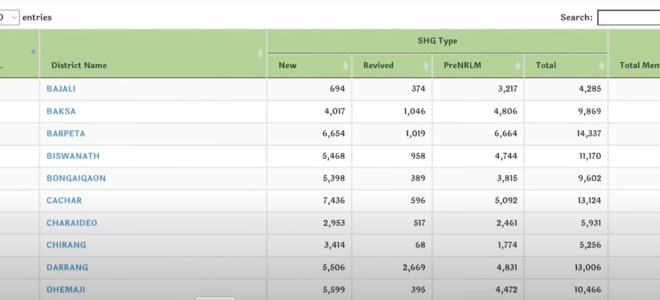
Task: Sort the Revived column using its arrows
Action: [425, 65]
